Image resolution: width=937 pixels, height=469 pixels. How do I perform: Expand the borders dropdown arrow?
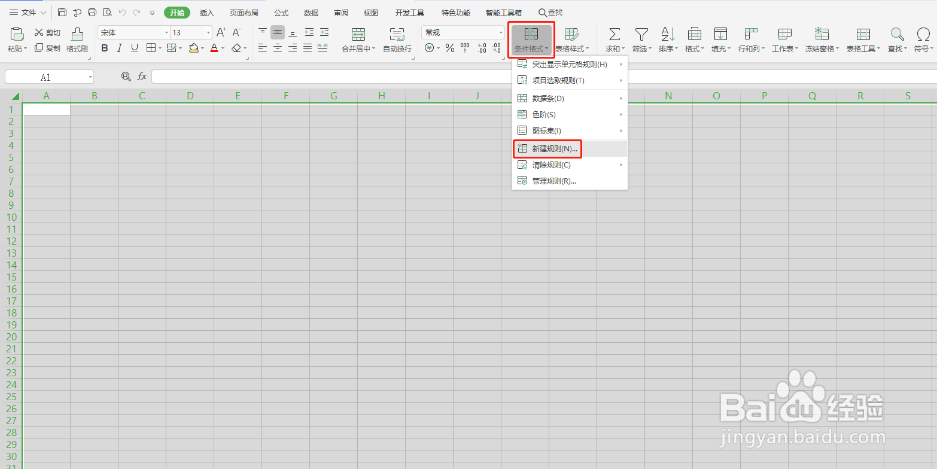(x=160, y=48)
